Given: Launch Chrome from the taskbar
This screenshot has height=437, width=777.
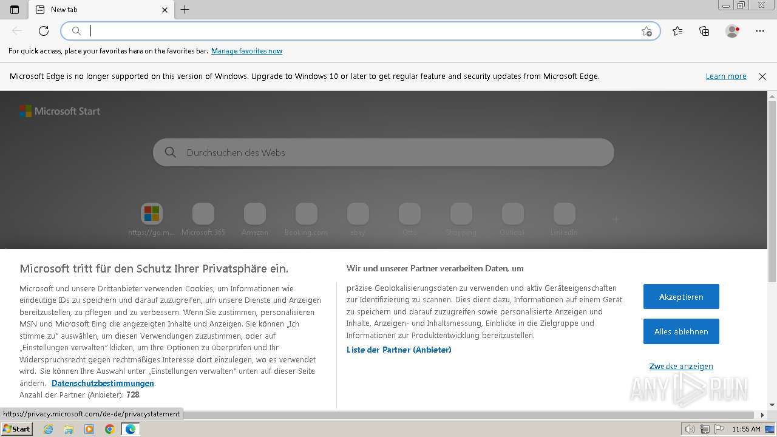Looking at the screenshot, I should pyautogui.click(x=109, y=429).
